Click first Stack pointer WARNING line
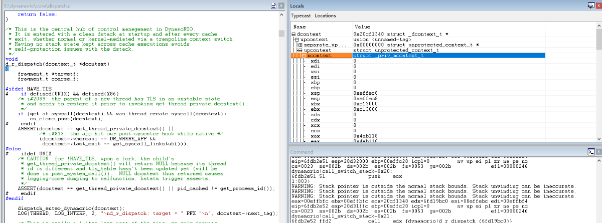The image size is (602, 223). 433,186
